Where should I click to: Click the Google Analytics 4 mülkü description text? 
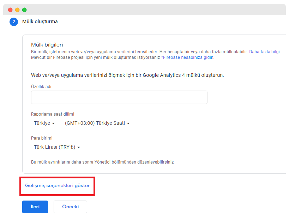pyautogui.click(x=127, y=75)
